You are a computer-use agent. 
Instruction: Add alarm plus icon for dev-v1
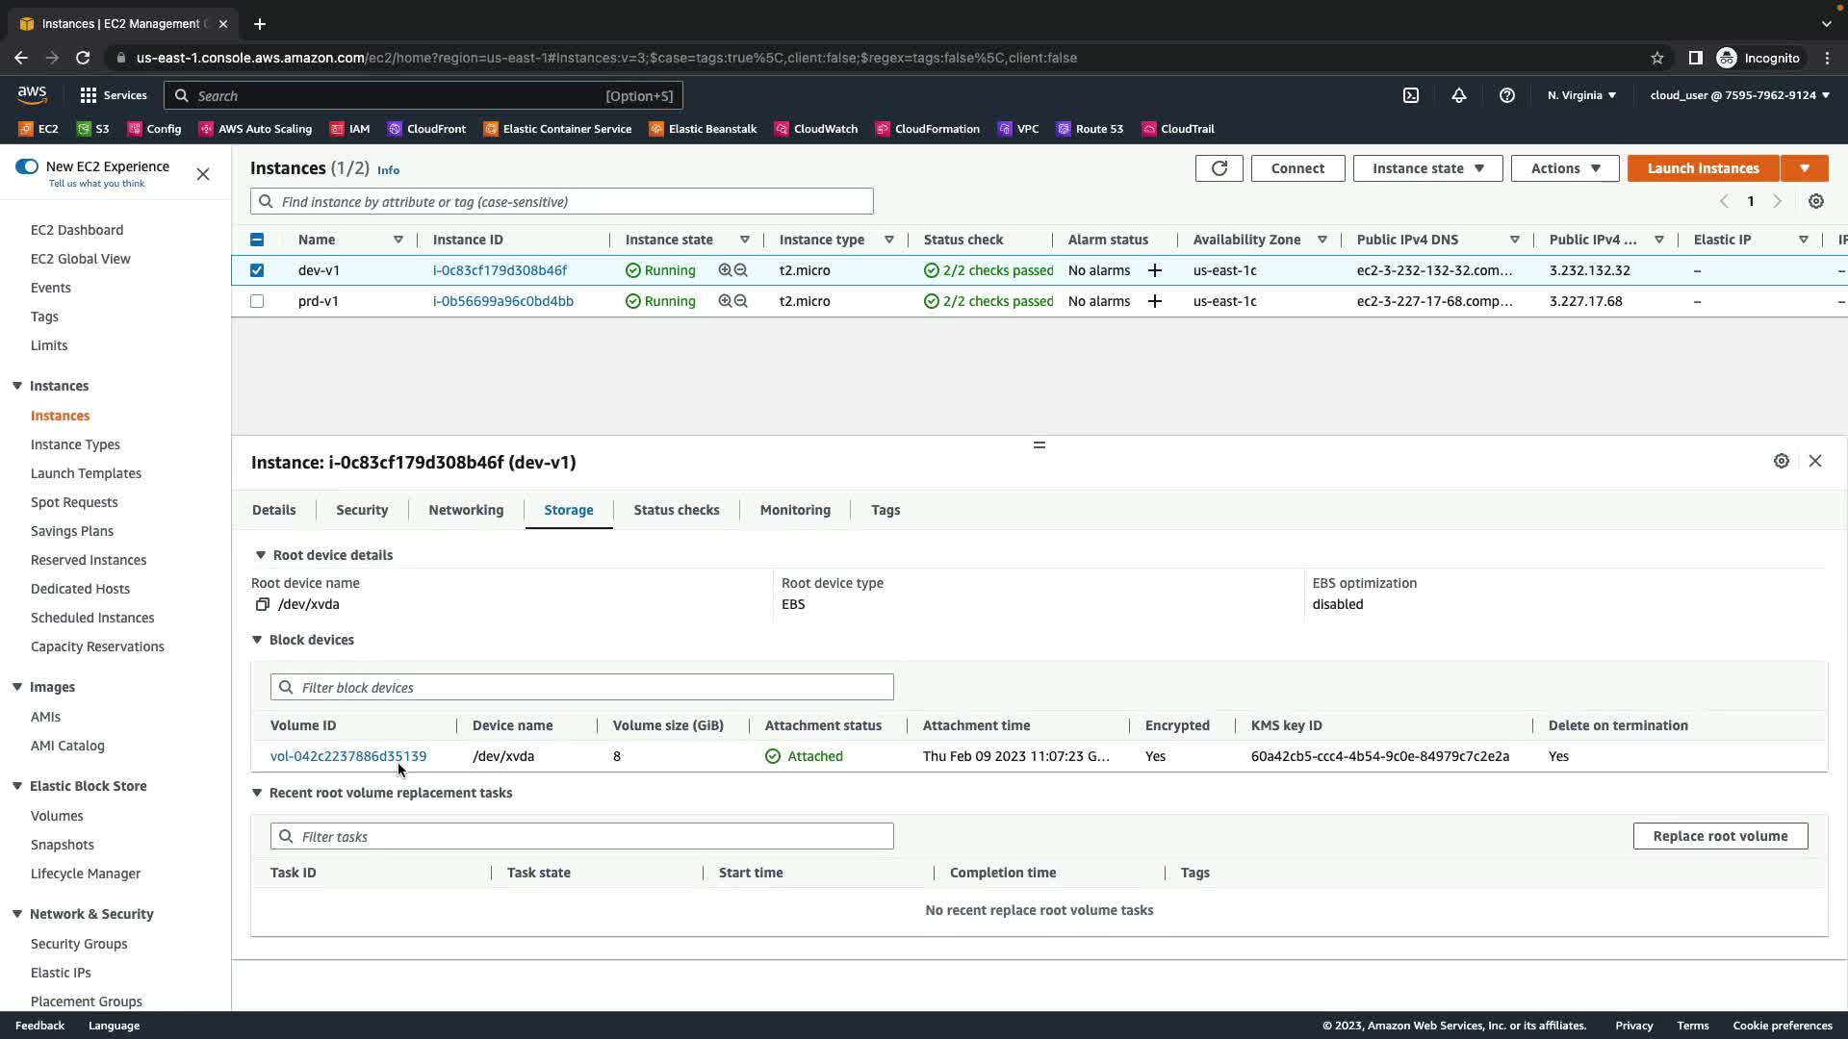click(1154, 270)
